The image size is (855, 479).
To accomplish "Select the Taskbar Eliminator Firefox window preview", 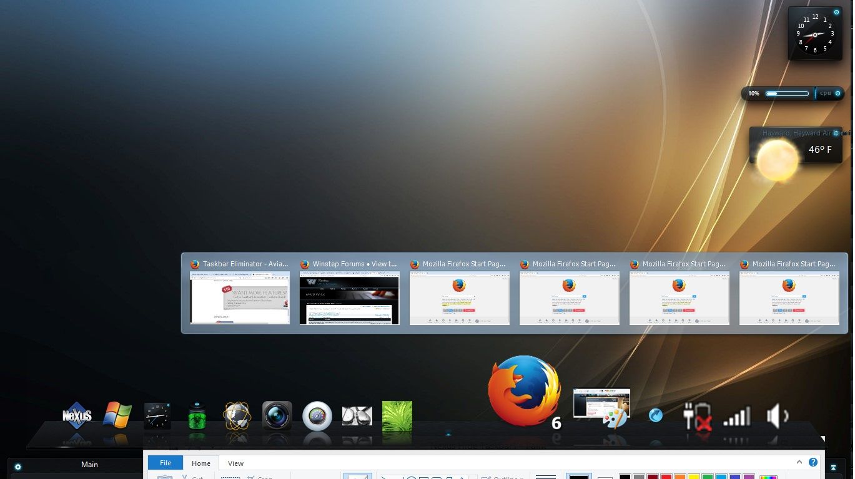I will tap(240, 292).
